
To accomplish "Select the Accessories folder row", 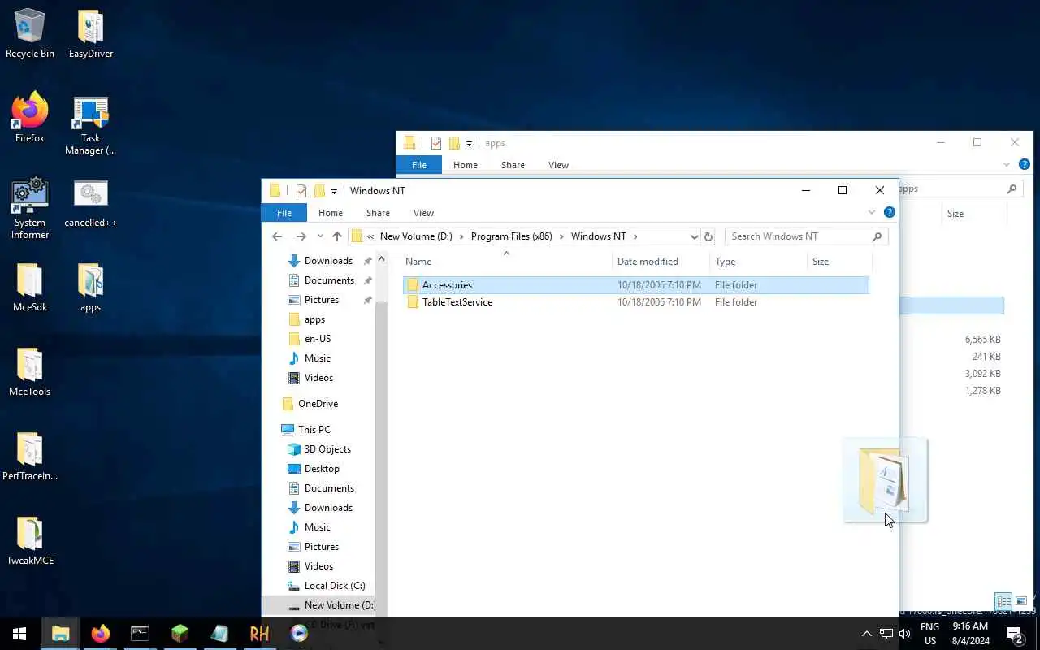I will pos(636,285).
